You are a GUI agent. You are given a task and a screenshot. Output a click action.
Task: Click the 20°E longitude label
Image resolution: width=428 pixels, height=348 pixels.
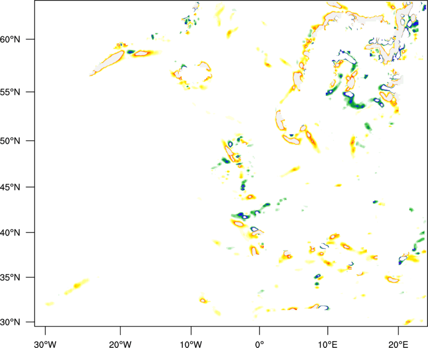(398, 344)
